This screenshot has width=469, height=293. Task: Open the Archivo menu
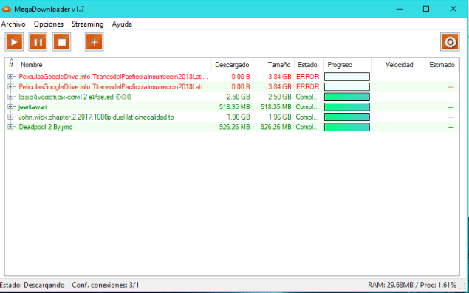(13, 24)
